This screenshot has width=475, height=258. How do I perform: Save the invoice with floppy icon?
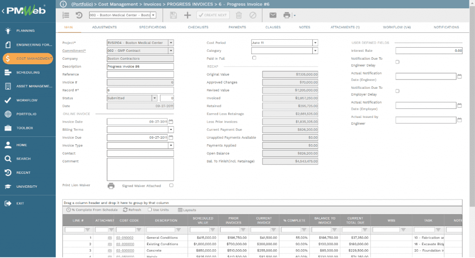(173, 15)
